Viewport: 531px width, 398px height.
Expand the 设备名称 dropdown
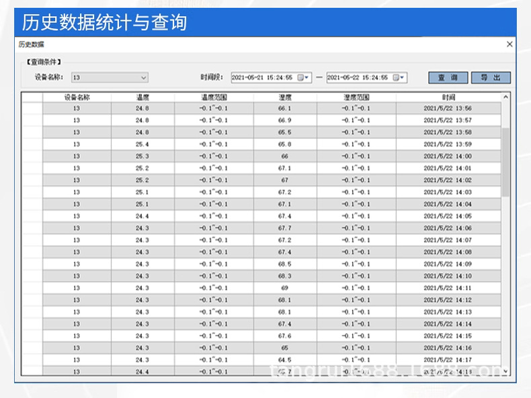pos(144,78)
